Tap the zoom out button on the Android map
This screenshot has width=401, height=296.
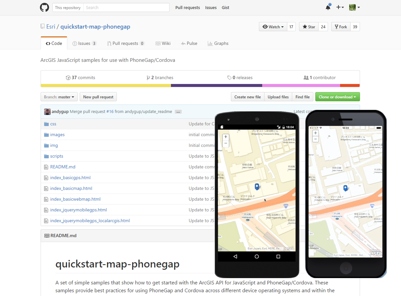[x=226, y=143]
